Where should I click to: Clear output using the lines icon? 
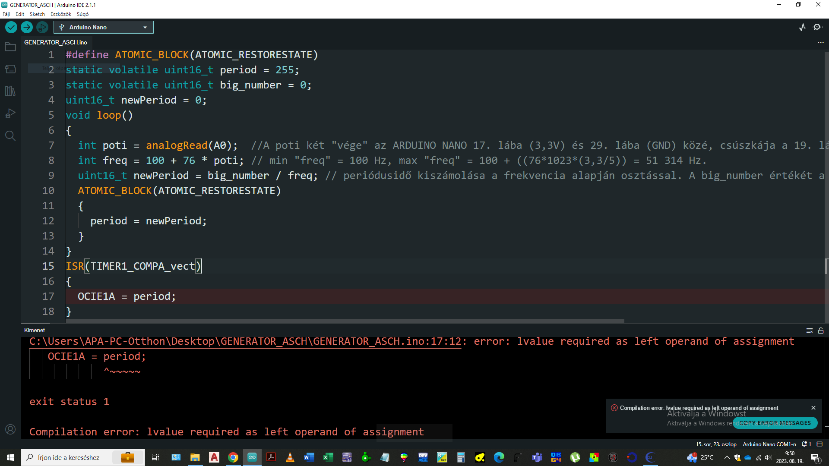click(x=810, y=331)
